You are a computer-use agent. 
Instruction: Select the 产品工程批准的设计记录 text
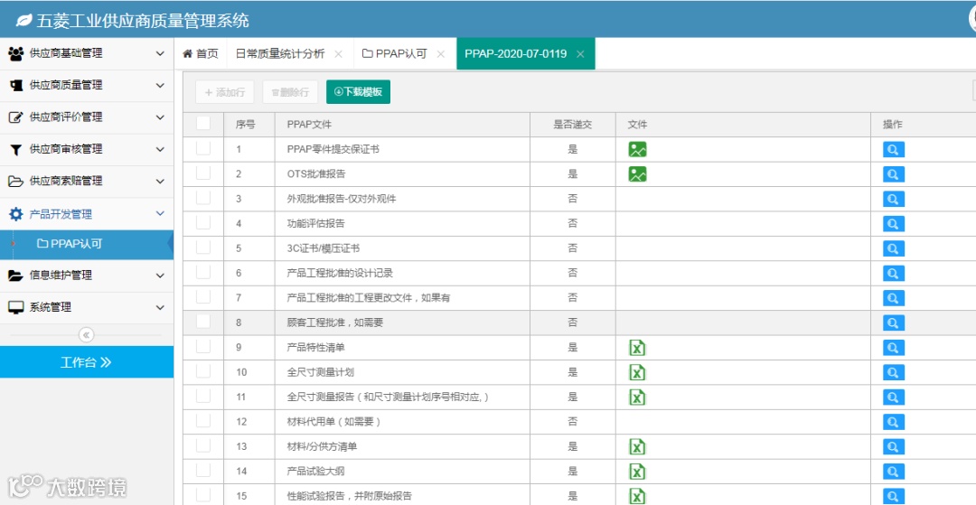340,273
